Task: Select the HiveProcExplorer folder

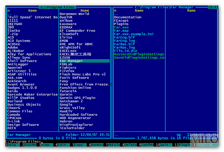Action: pyautogui.click(x=76, y=125)
